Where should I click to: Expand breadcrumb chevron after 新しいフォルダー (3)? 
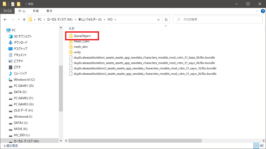click(104, 20)
